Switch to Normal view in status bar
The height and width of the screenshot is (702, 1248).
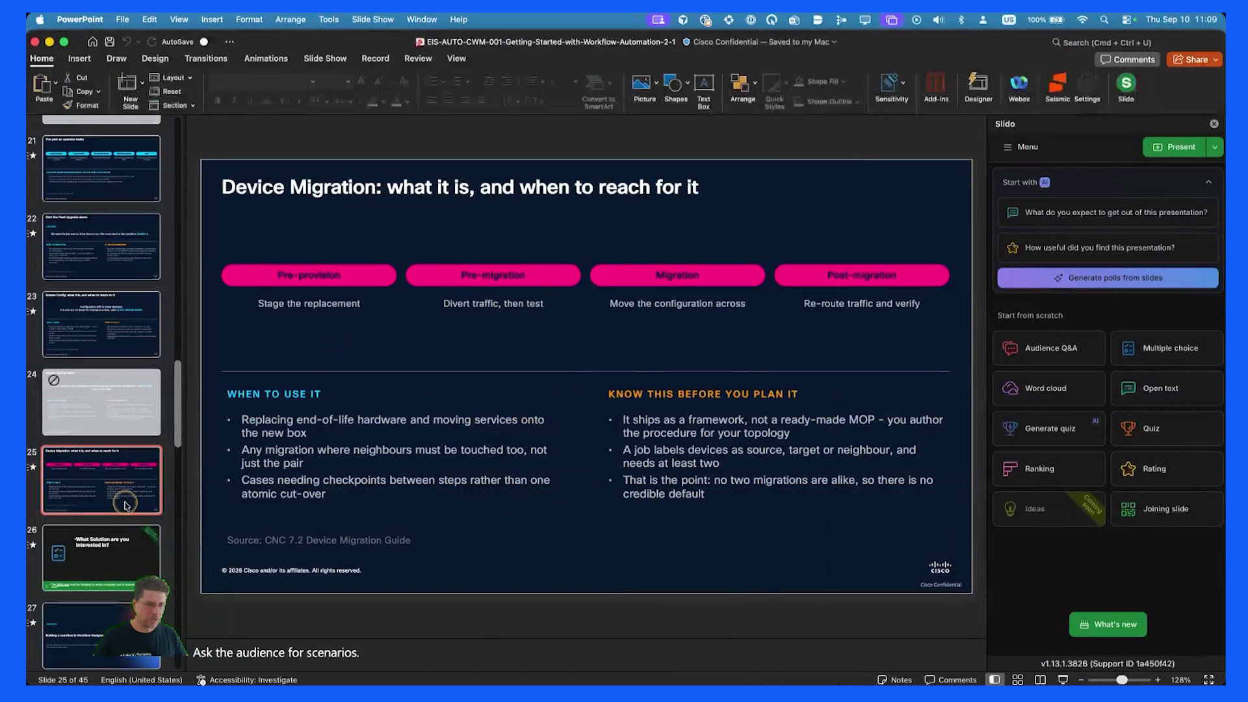click(994, 680)
